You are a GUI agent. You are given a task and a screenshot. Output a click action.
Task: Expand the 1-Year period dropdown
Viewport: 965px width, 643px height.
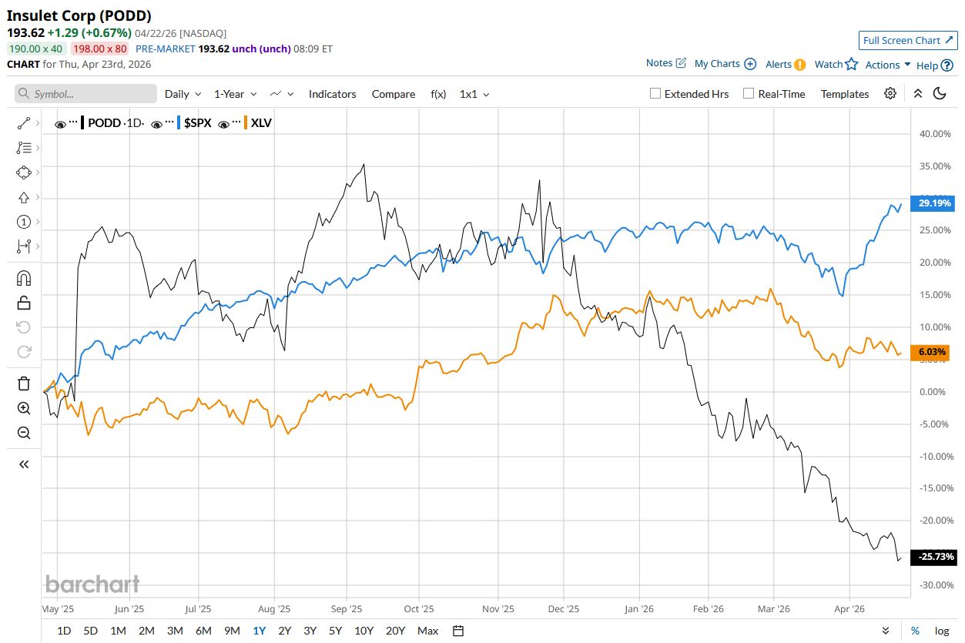coord(235,94)
